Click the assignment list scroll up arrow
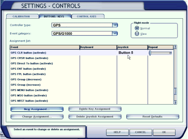The height and width of the screenshot is (139, 188). pyautogui.click(x=175, y=47)
